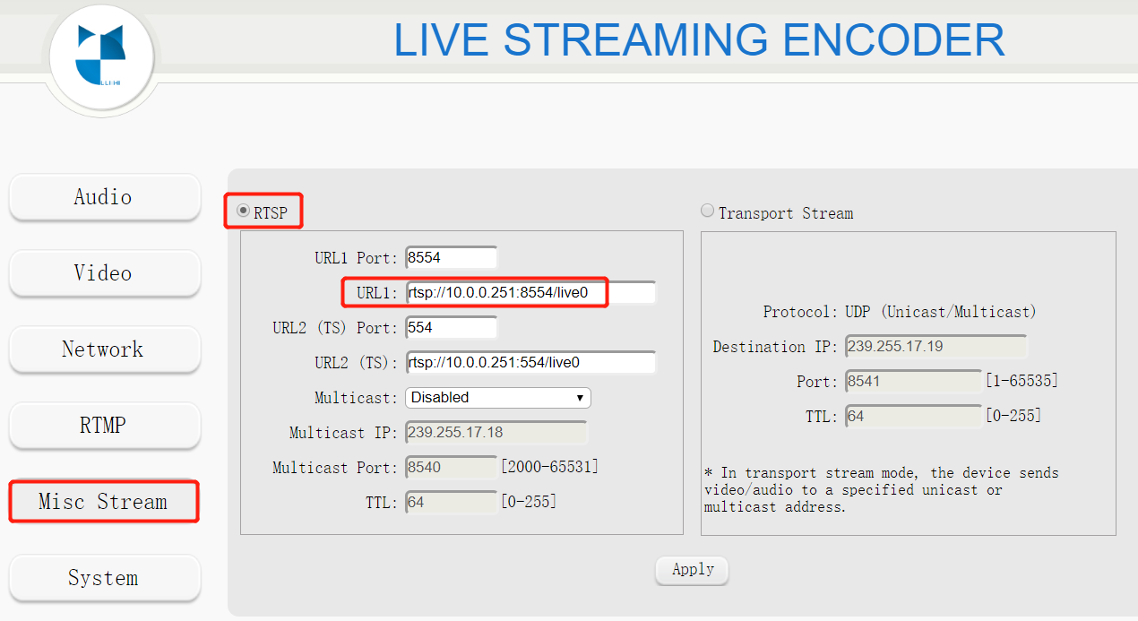The image size is (1138, 621).
Task: Click the company logo icon
Action: [x=103, y=56]
